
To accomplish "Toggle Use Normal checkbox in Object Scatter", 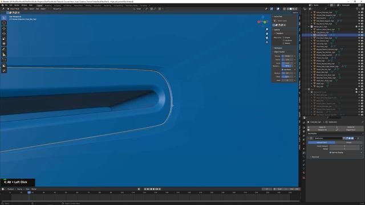I will coord(283,69).
